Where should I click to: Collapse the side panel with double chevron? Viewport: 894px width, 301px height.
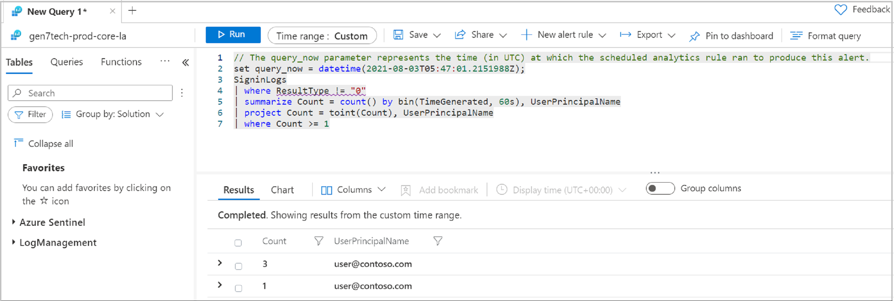point(186,63)
